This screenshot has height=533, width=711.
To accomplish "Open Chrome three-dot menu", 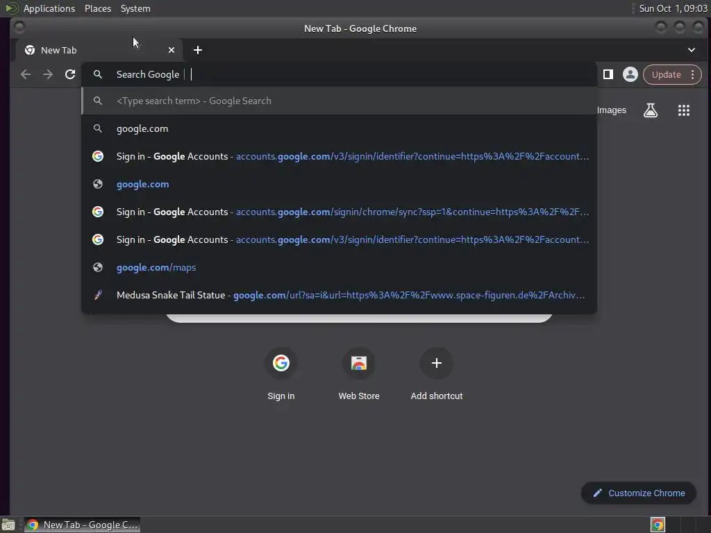I will 692,74.
